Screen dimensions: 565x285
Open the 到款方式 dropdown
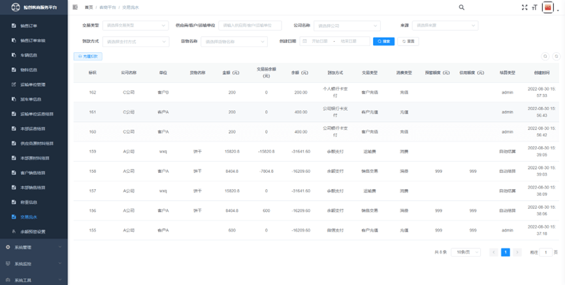pos(135,41)
